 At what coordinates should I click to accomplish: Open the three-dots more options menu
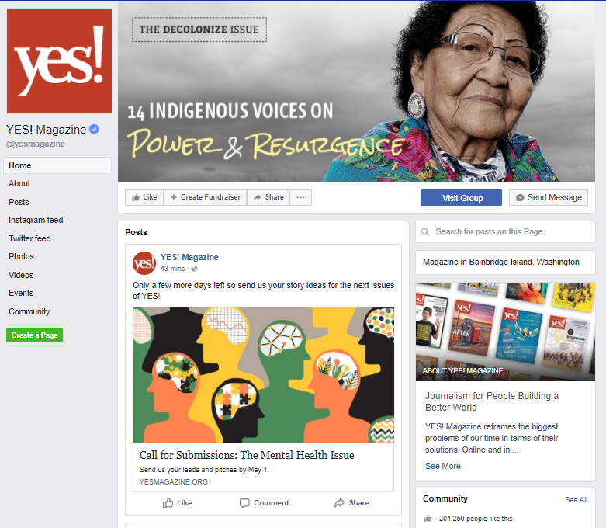pos(301,197)
